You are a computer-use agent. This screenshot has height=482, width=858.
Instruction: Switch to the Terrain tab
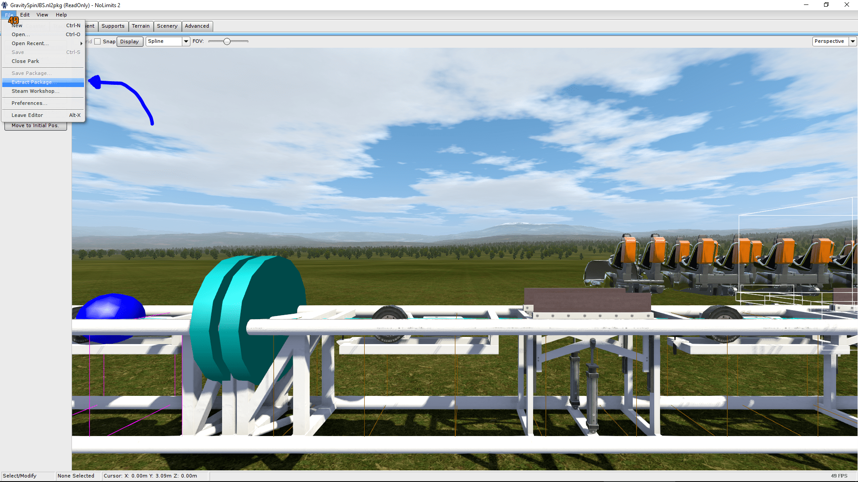[x=141, y=26]
